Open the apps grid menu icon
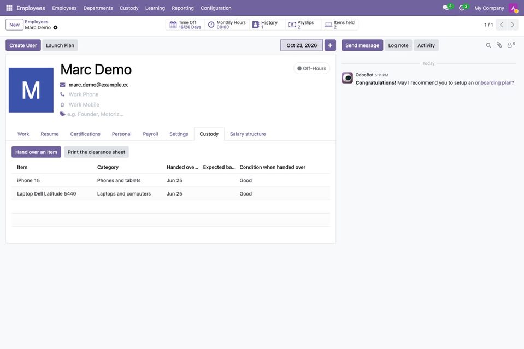Screen dimensions: 524x349 click(9, 8)
